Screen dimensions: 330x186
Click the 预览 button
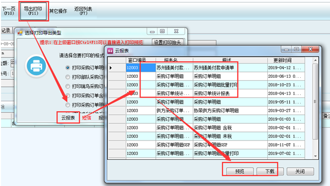pyautogui.click(x=240, y=171)
